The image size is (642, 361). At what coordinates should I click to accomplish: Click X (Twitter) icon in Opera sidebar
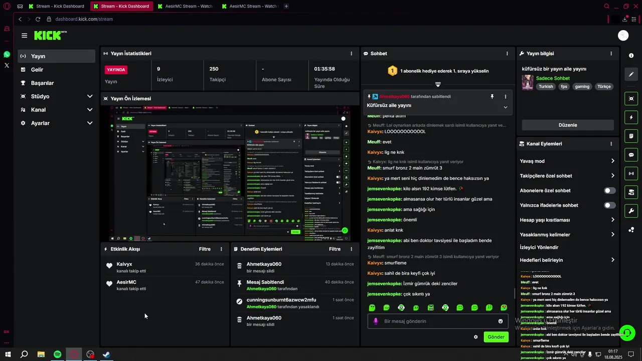(x=7, y=65)
